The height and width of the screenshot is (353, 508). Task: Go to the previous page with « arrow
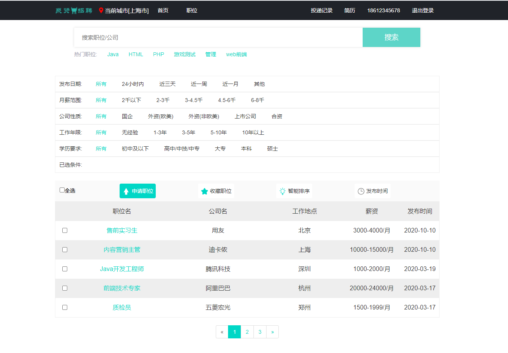(222, 332)
